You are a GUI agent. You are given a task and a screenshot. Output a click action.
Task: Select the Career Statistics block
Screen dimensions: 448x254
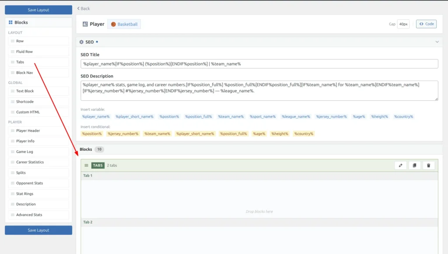coord(38,162)
